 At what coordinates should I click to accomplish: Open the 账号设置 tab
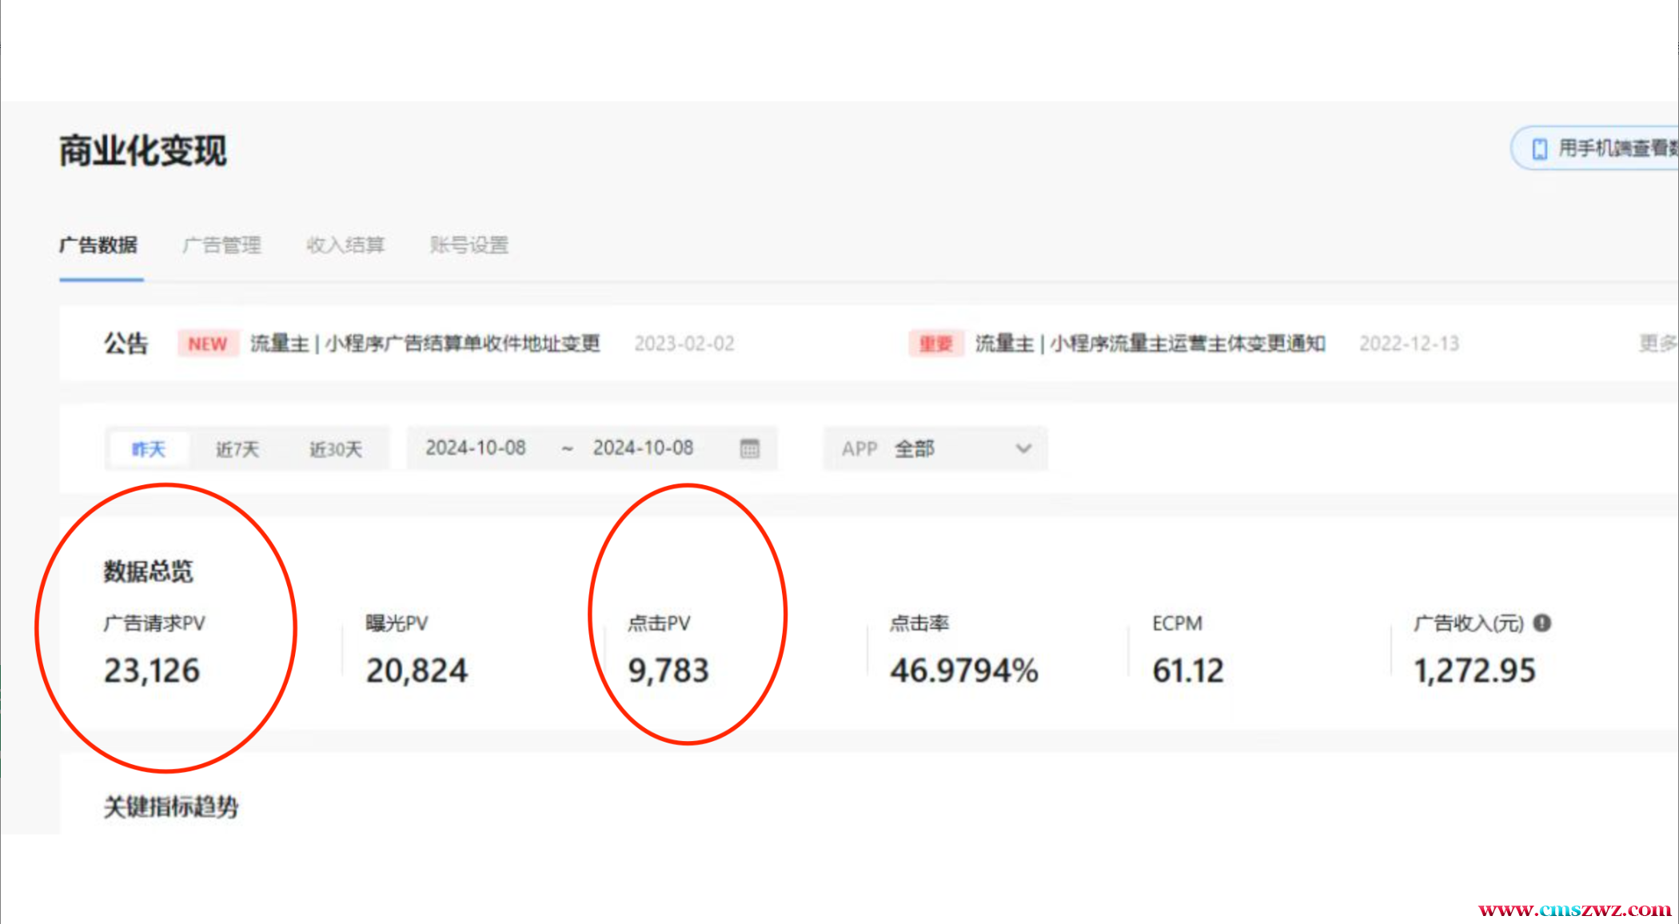[469, 245]
